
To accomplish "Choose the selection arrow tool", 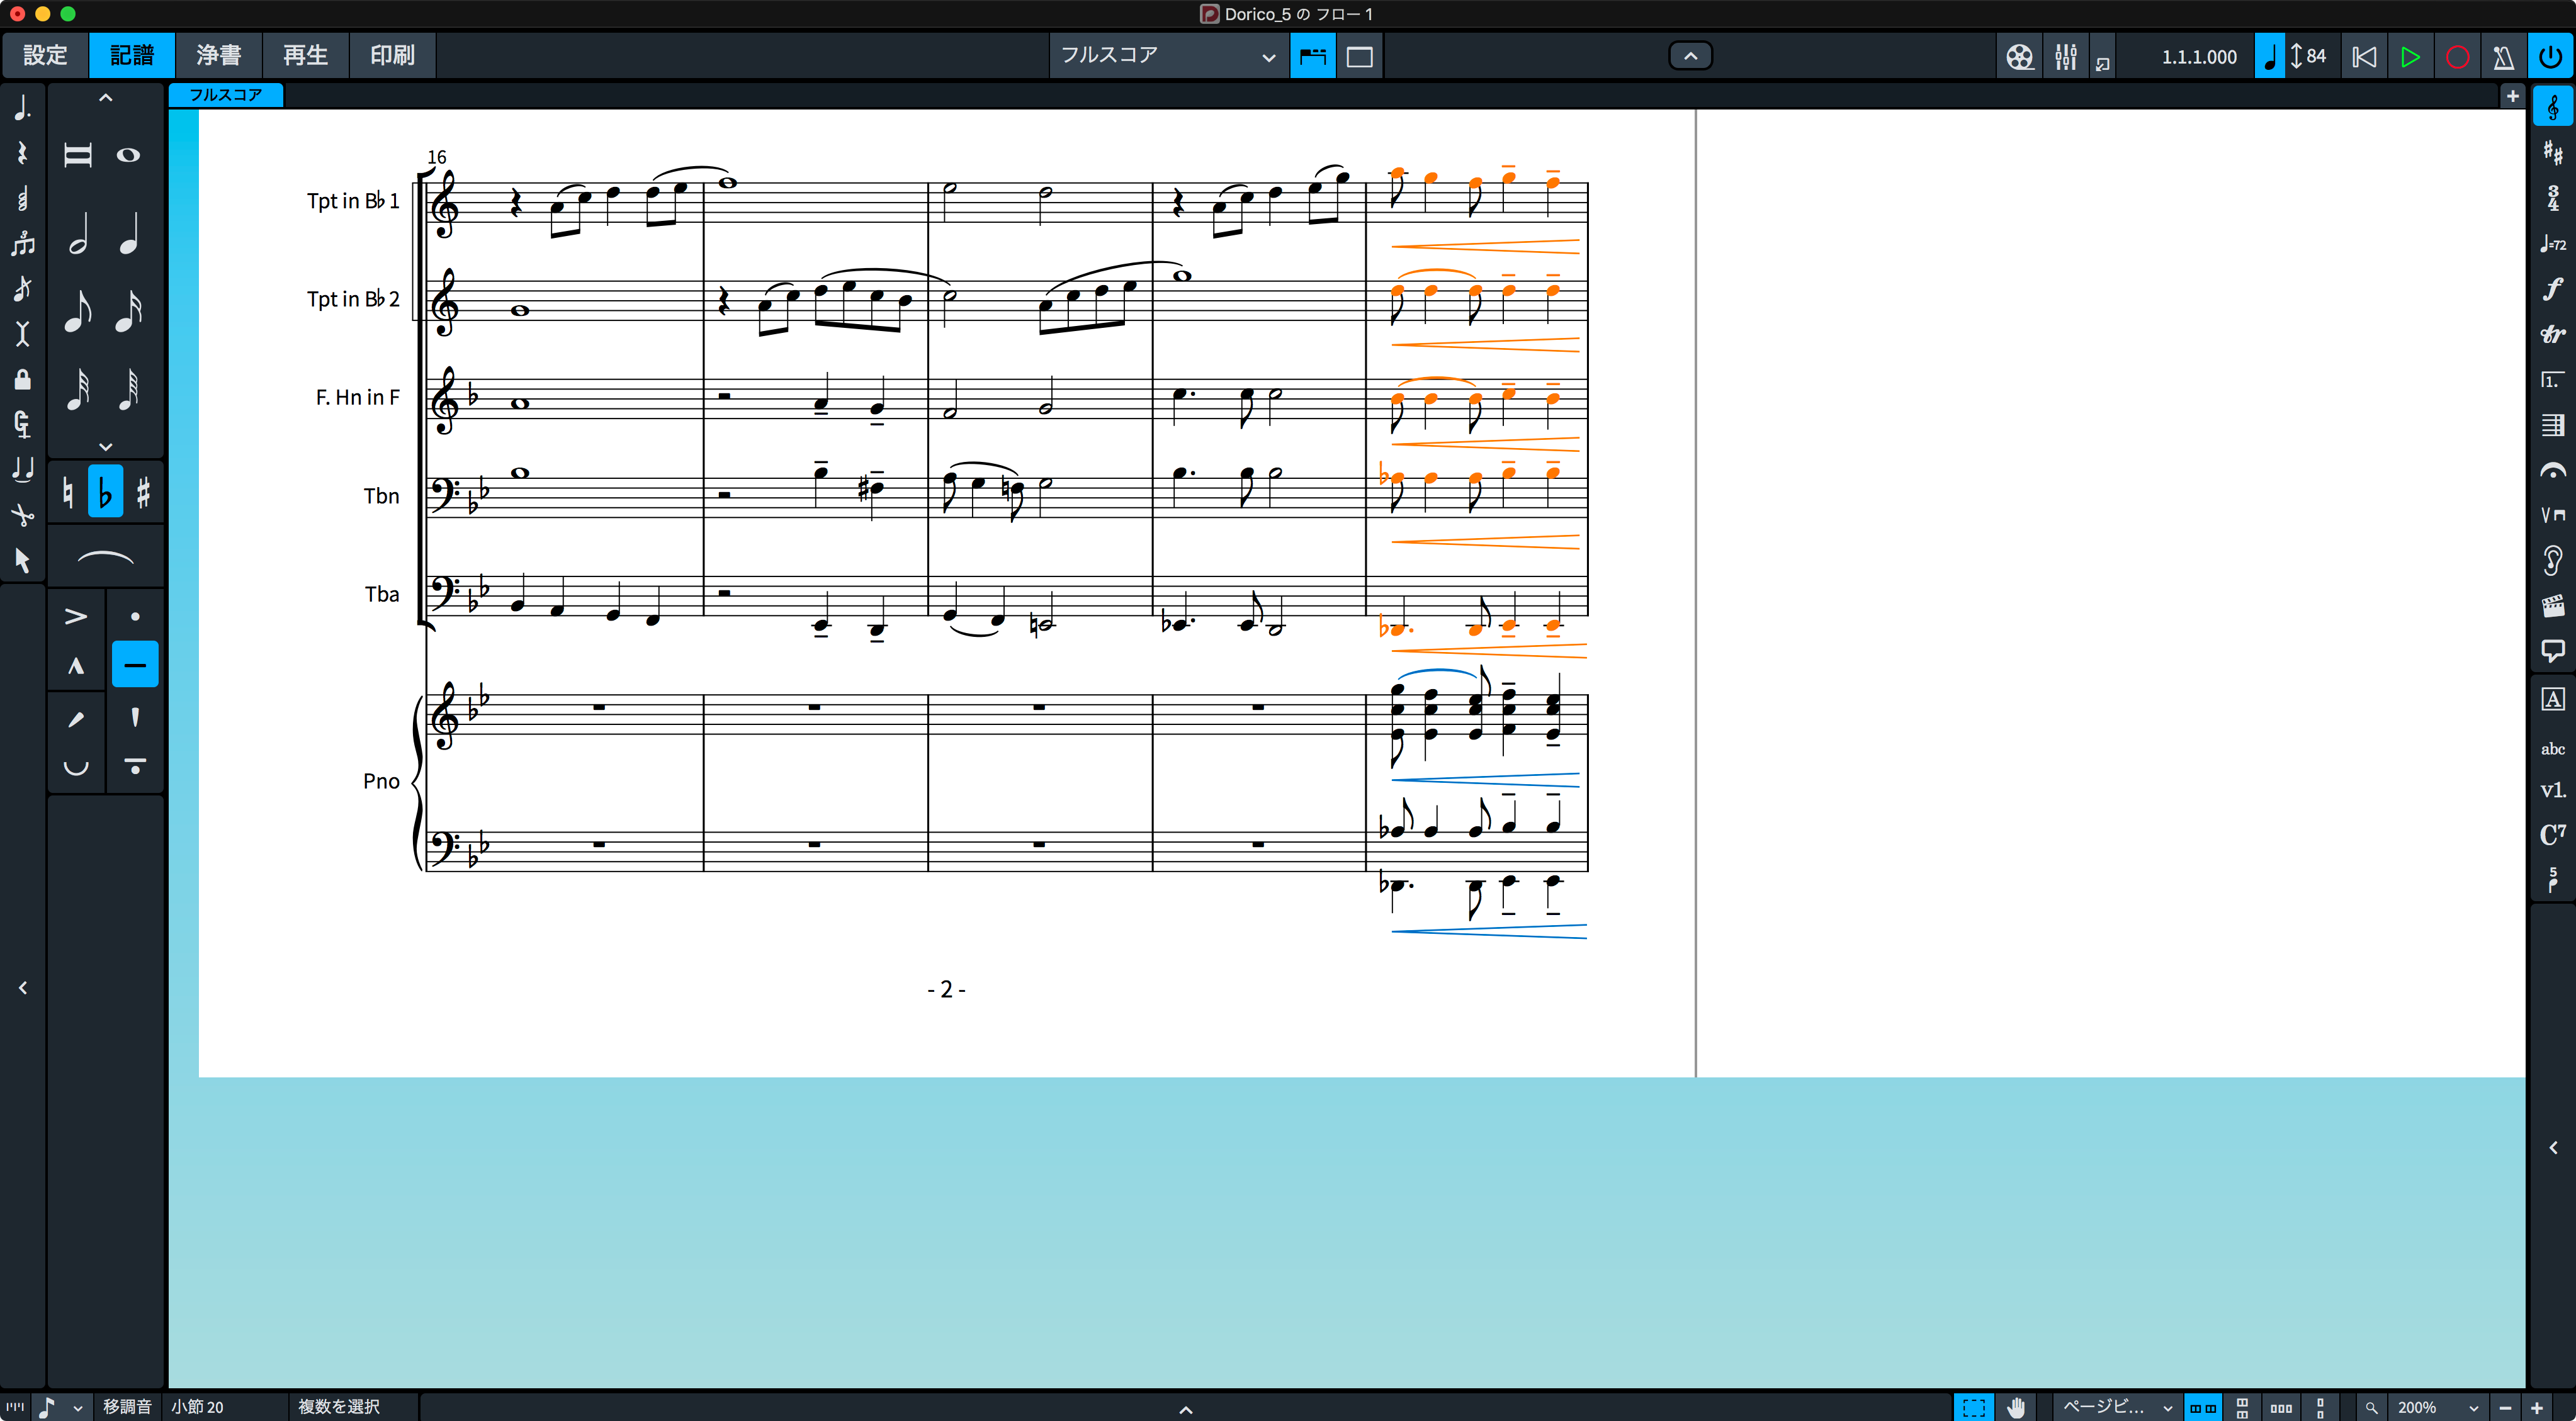I will click(22, 560).
